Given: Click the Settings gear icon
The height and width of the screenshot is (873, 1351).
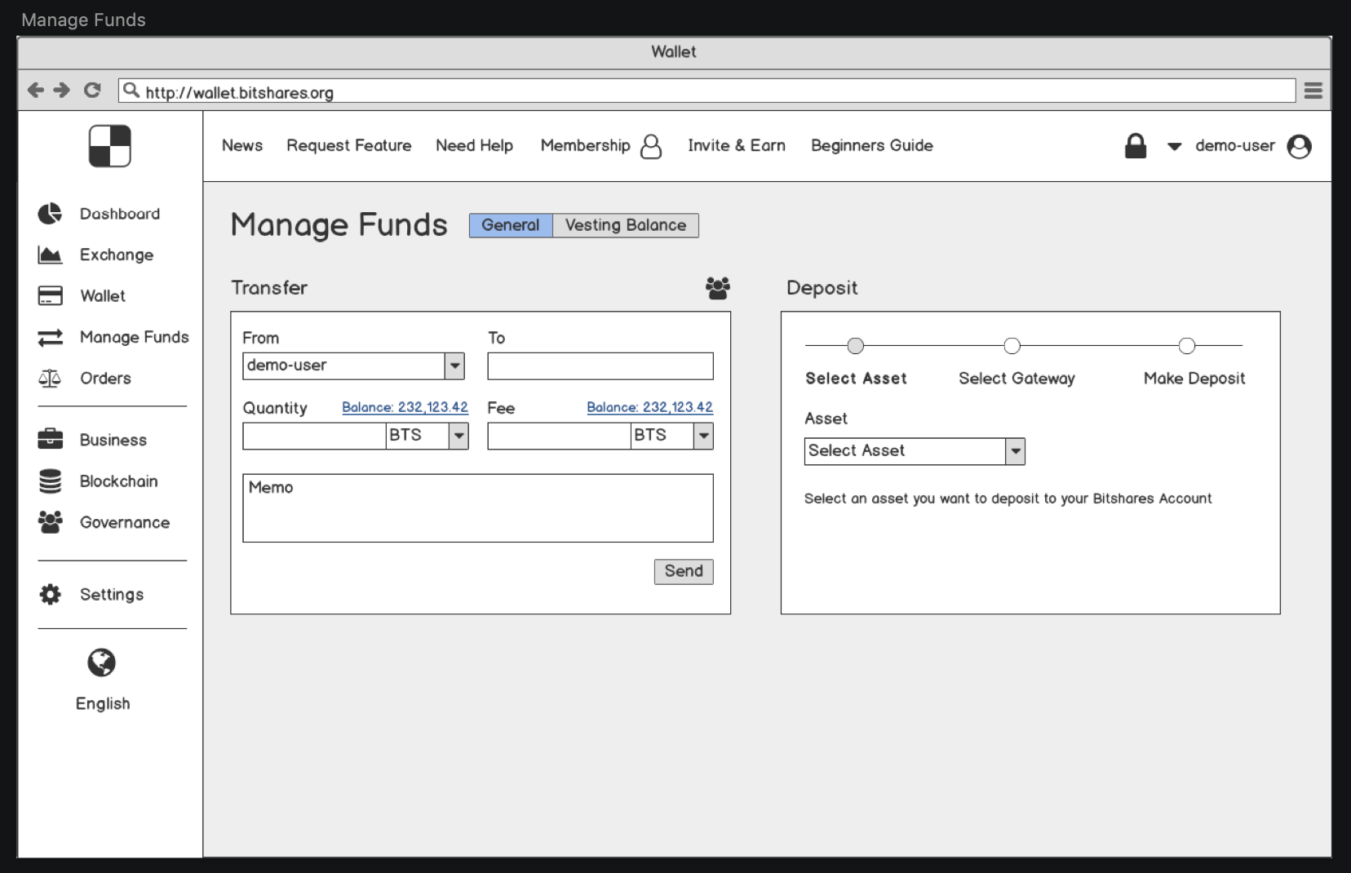Looking at the screenshot, I should coord(50,594).
